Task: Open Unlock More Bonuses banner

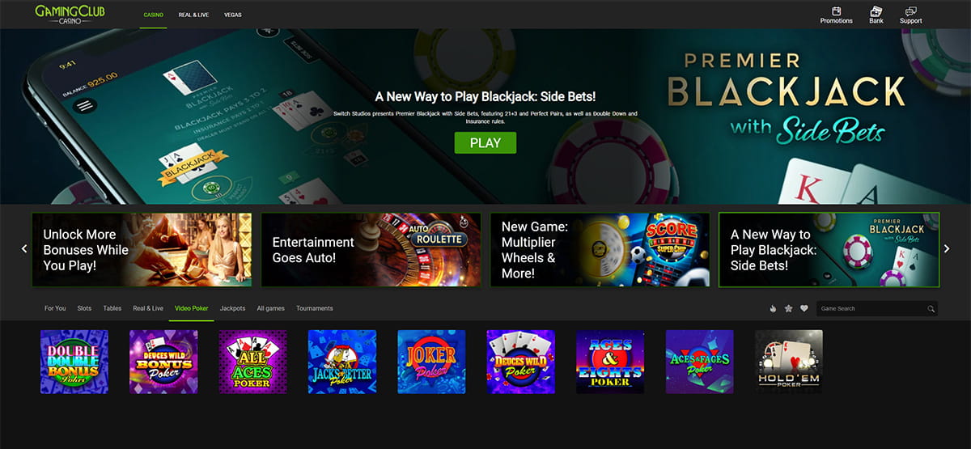Action: 142,249
